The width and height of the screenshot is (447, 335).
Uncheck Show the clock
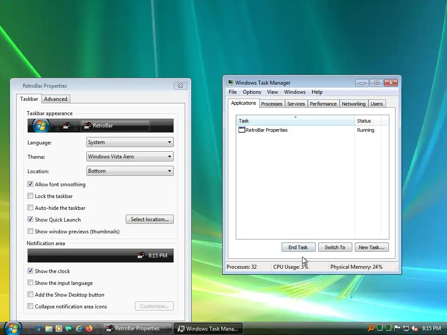coord(30,271)
